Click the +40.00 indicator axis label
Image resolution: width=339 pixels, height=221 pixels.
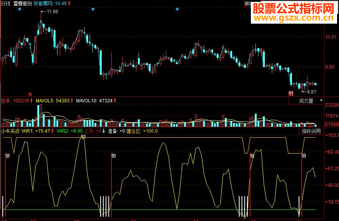pos(332,185)
